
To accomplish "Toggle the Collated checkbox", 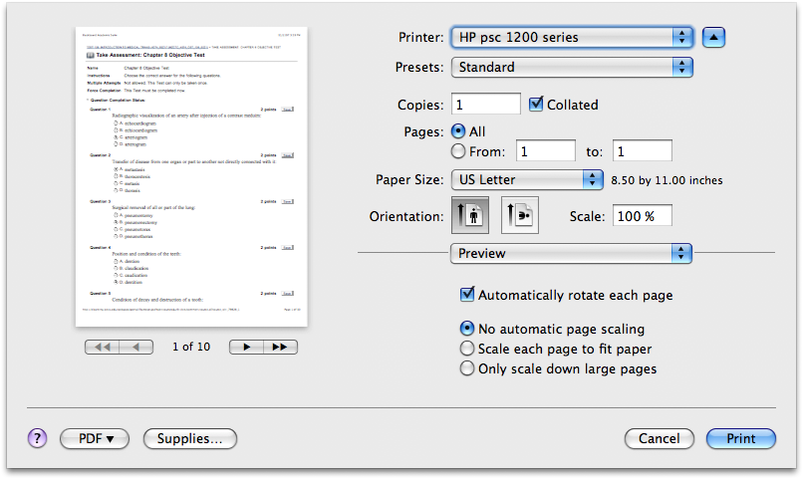I will click(x=537, y=105).
